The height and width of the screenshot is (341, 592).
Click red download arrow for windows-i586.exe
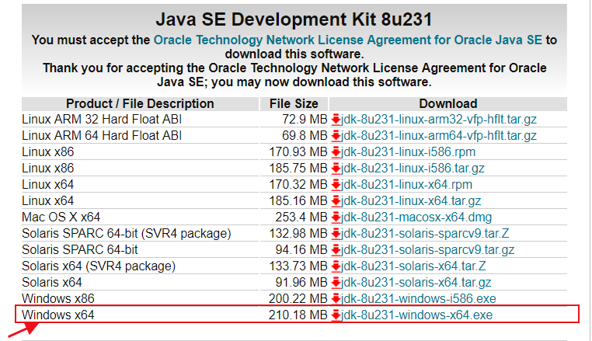pyautogui.click(x=336, y=299)
